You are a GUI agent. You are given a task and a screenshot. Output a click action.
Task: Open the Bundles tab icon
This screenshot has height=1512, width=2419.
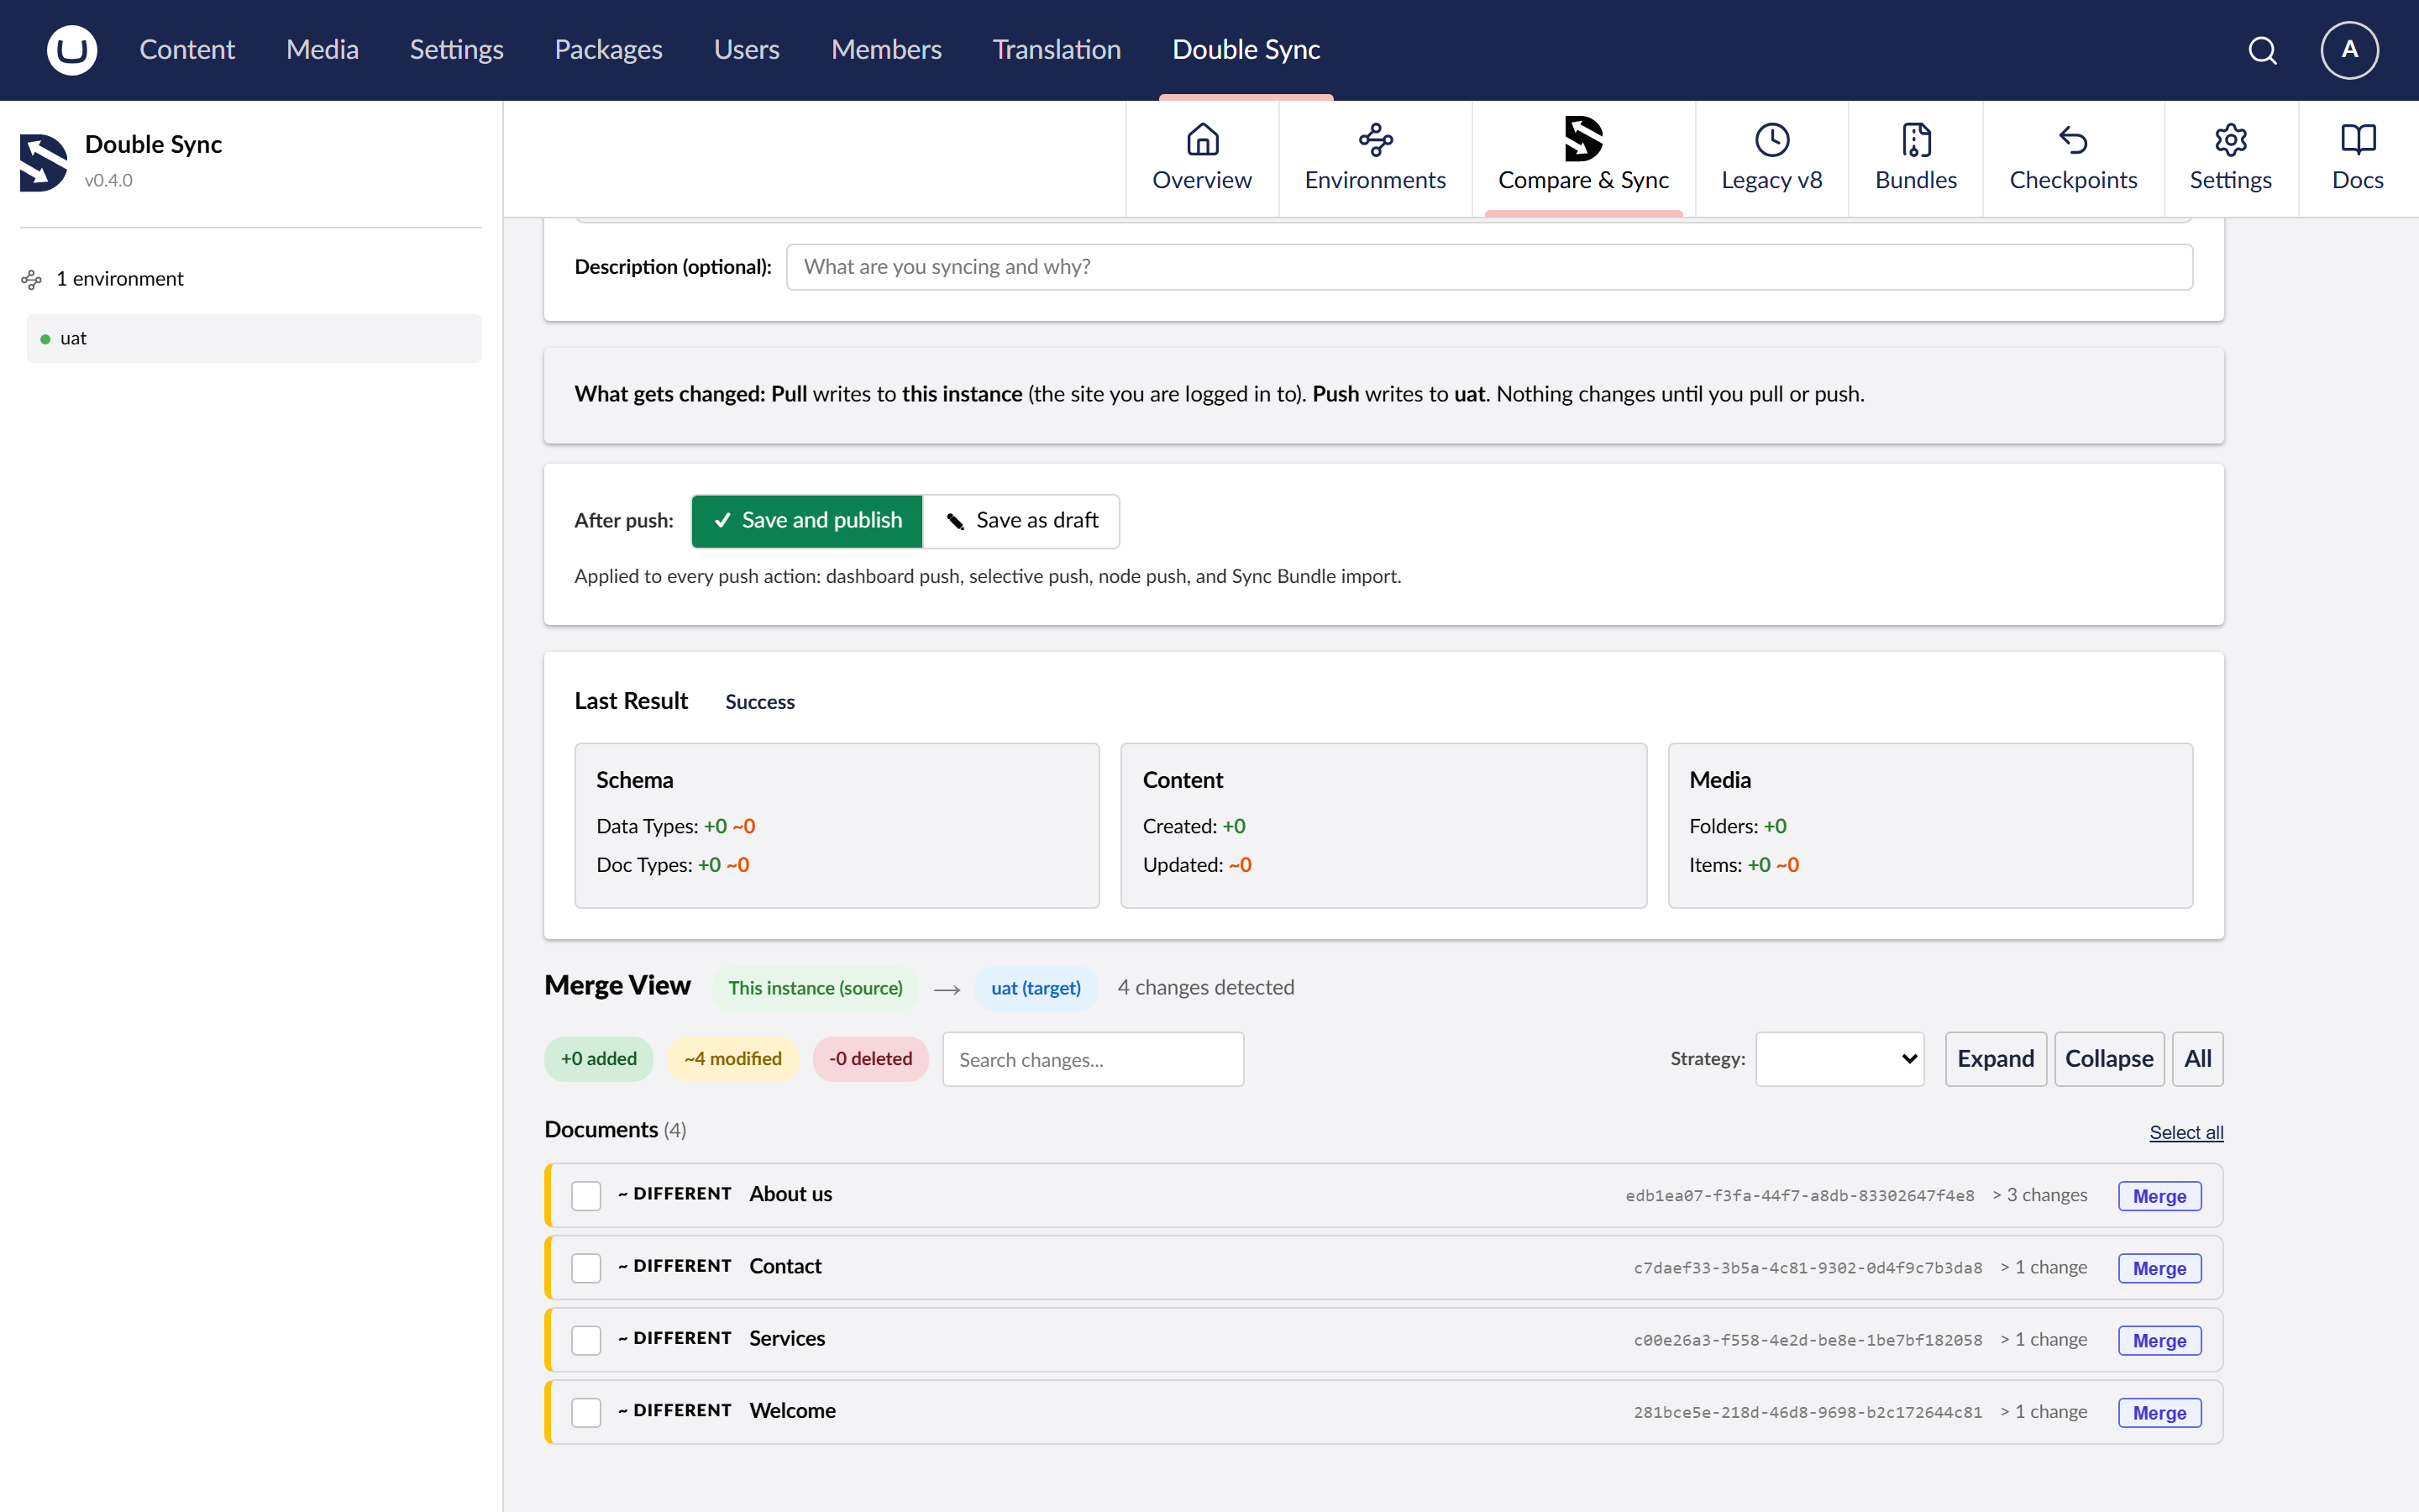1916,139
